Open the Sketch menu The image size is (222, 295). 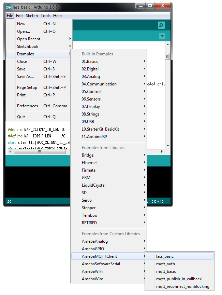point(32,16)
